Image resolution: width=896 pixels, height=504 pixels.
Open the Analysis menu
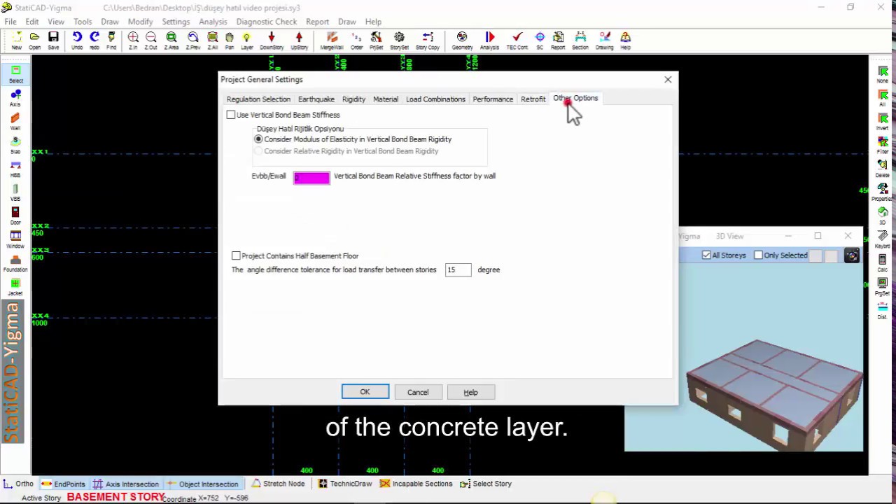[213, 22]
